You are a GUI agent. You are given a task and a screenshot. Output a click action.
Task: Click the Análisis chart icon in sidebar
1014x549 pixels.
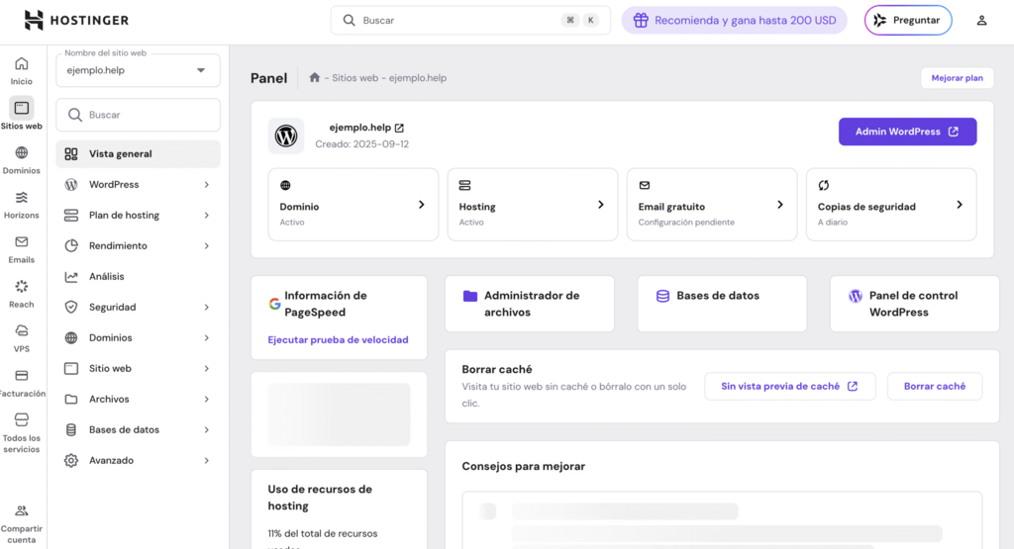click(71, 276)
